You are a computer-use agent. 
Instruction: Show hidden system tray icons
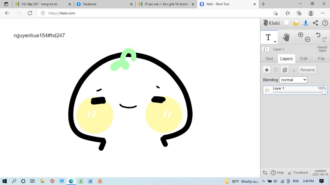[264, 181]
